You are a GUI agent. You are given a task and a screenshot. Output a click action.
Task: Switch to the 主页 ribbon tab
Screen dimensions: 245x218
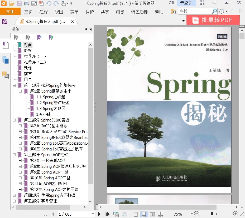pos(28,12)
